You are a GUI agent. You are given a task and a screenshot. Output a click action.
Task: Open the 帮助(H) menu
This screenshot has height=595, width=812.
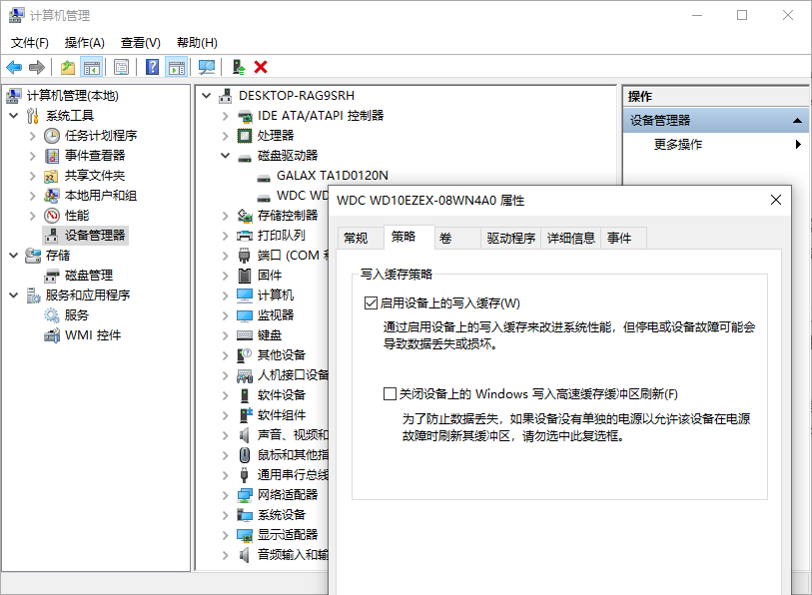tap(197, 43)
